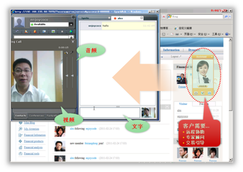Open the Available status dropdown arrow
The height and width of the screenshot is (172, 243).
tap(71, 24)
